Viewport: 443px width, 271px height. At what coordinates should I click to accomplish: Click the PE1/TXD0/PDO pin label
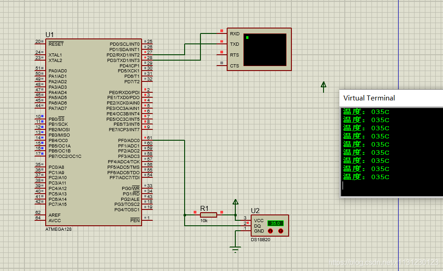(x=124, y=97)
